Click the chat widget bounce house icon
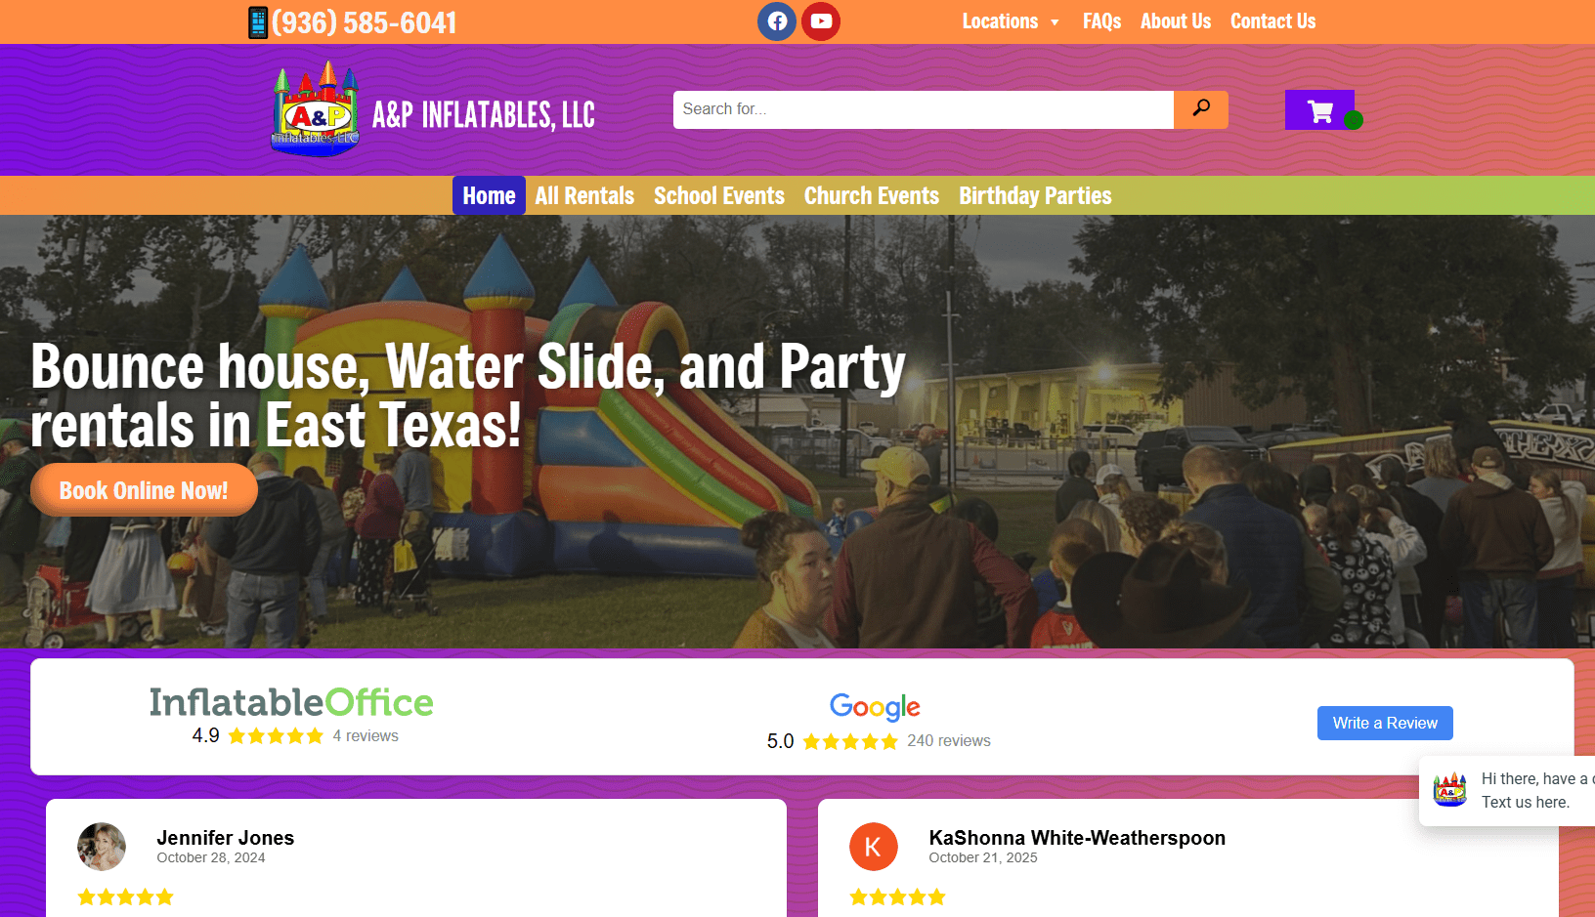The height and width of the screenshot is (917, 1595). (1450, 789)
